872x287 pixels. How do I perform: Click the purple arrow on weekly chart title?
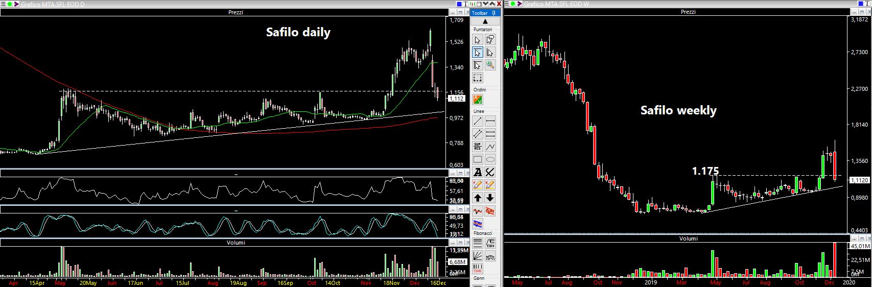tap(520, 4)
